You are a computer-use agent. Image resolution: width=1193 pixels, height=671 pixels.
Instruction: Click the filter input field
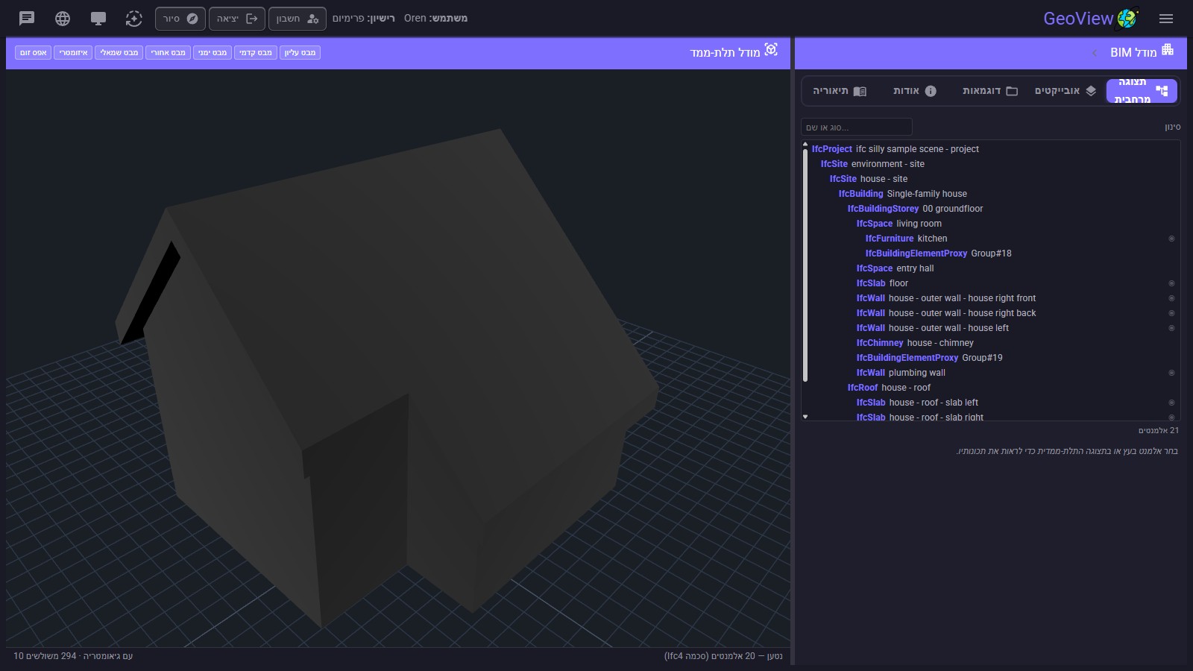pyautogui.click(x=857, y=127)
